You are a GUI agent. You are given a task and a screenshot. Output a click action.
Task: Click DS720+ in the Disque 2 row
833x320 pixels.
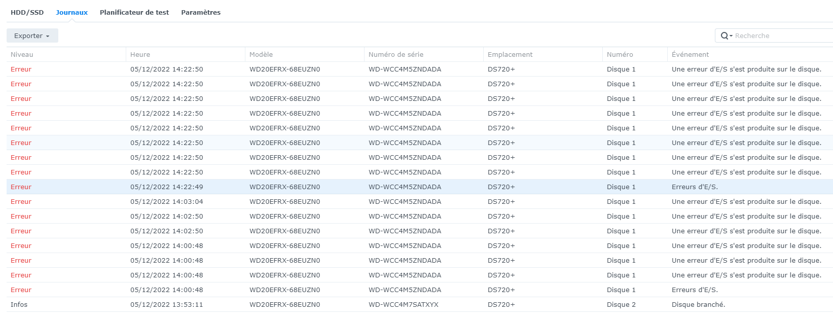click(501, 304)
